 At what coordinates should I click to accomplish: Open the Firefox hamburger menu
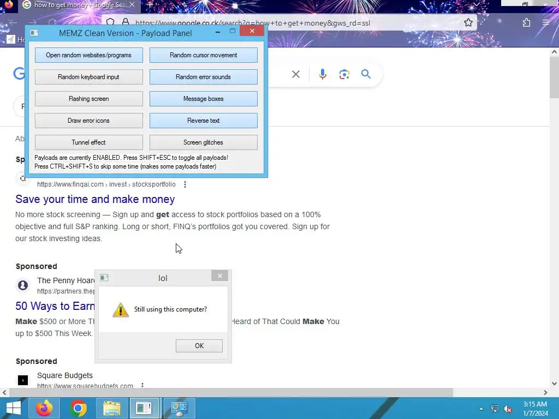click(546, 23)
